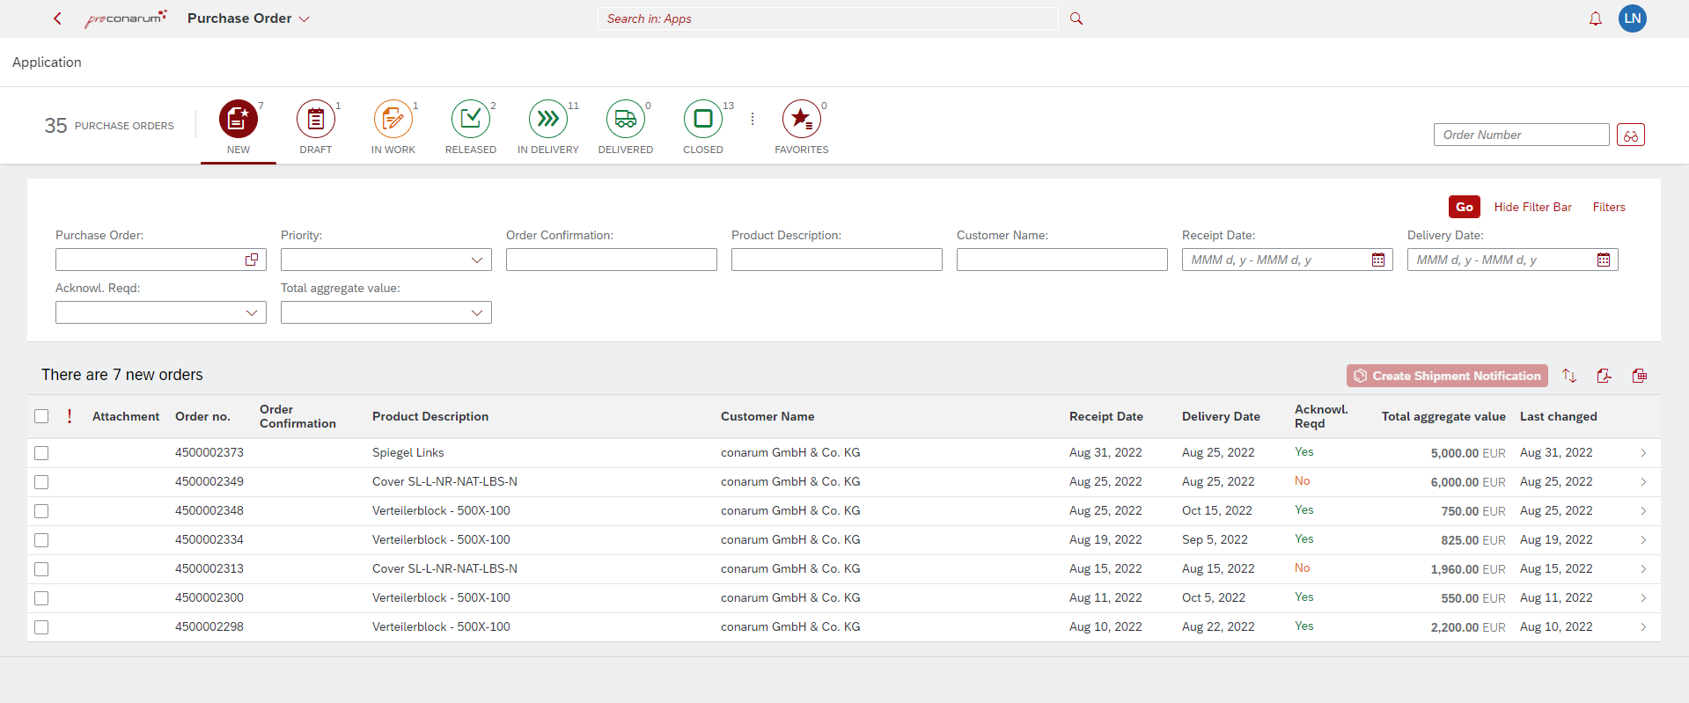Expand the Priority dropdown
This screenshot has height=703, width=1689.
pos(476,260)
